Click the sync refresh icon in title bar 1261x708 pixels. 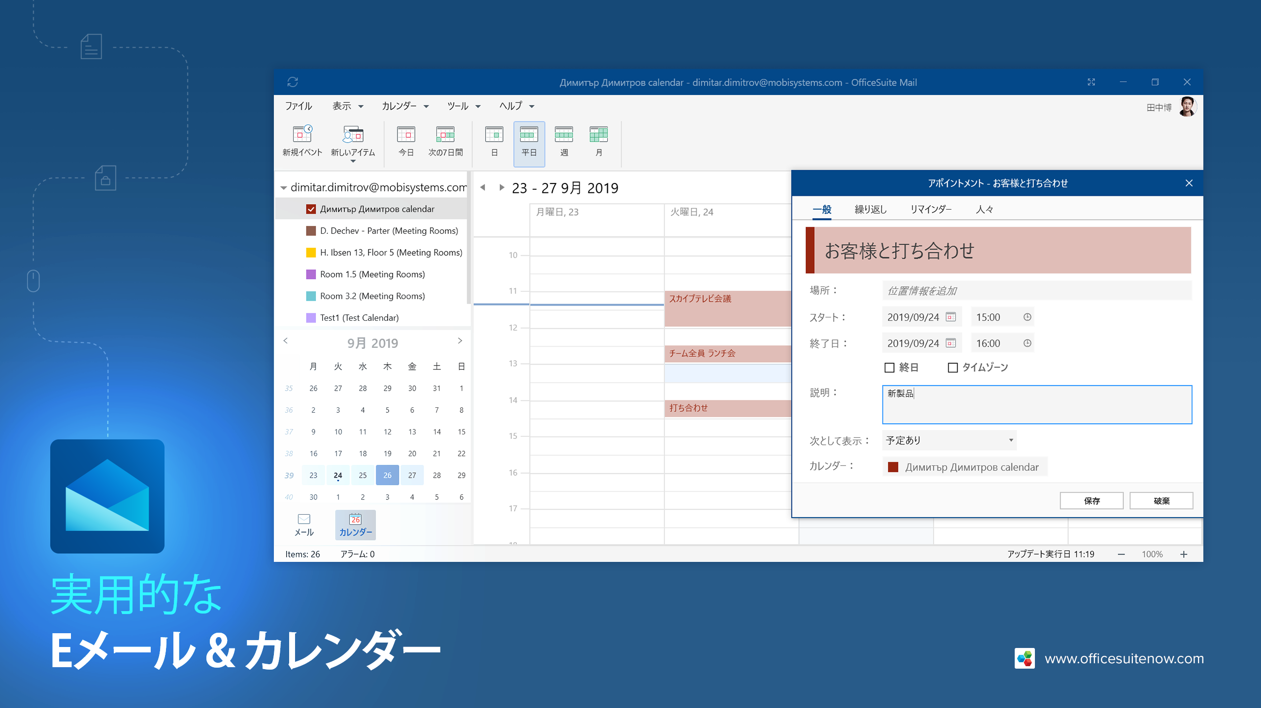(293, 82)
